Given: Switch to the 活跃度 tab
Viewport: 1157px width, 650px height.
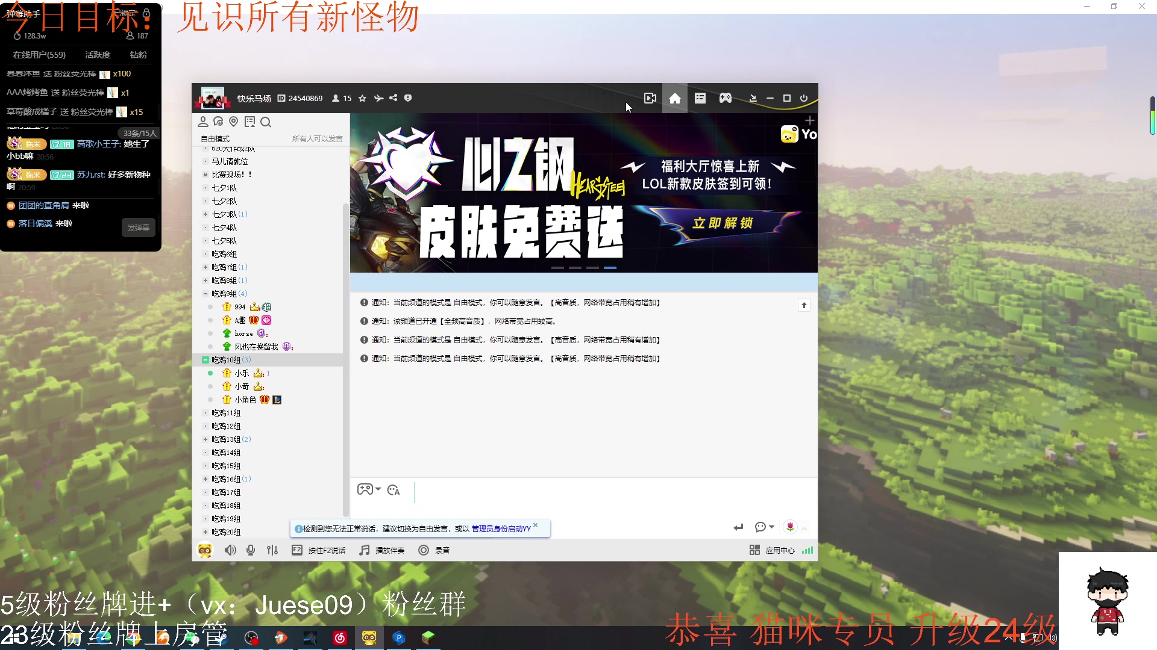Looking at the screenshot, I should click(96, 55).
